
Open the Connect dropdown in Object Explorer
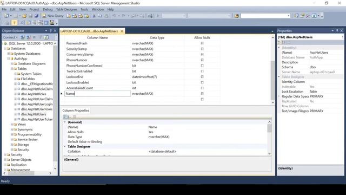click(10, 37)
